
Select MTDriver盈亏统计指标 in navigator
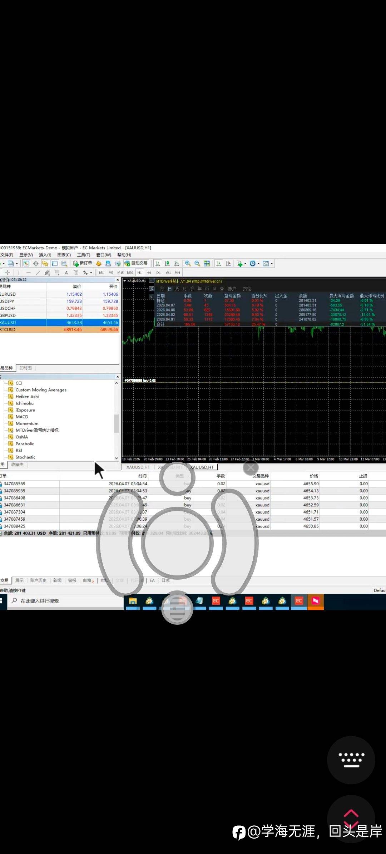tap(37, 430)
